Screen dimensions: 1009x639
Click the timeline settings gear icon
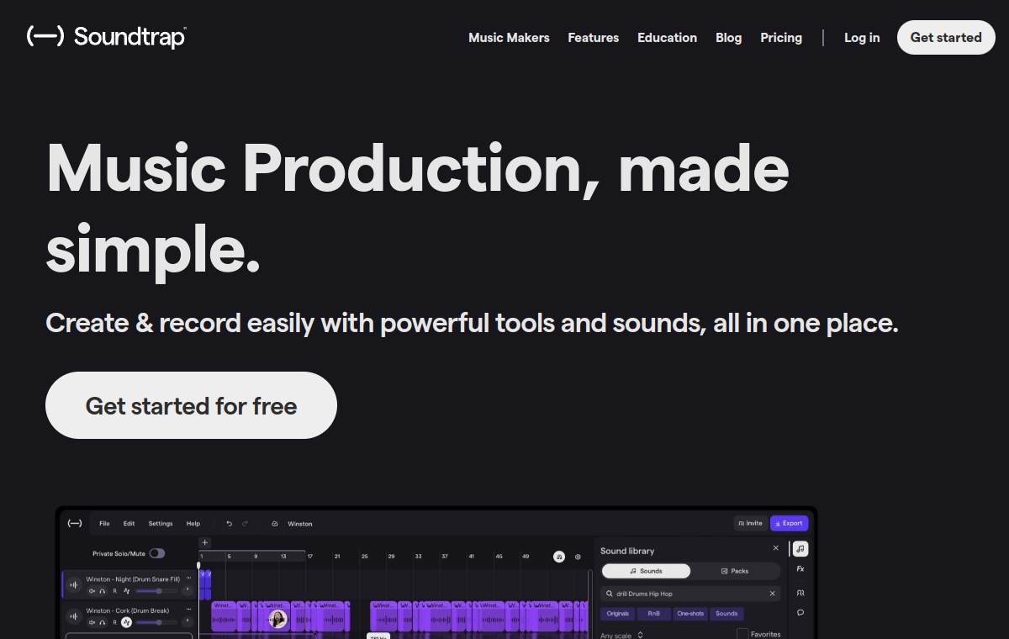(578, 557)
